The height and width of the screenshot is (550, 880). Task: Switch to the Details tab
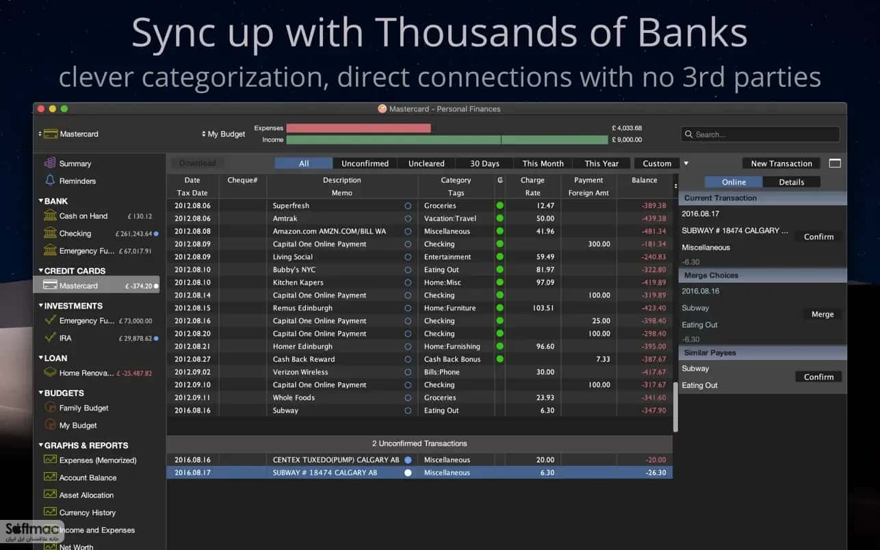[x=791, y=182]
